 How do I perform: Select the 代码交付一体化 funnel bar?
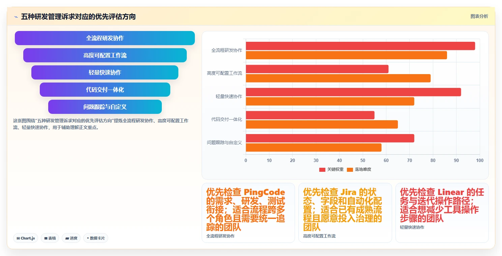tap(105, 90)
